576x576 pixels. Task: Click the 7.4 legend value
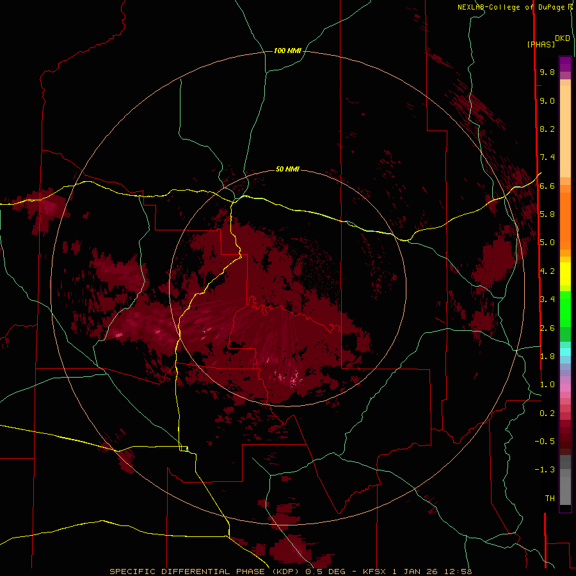(547, 157)
